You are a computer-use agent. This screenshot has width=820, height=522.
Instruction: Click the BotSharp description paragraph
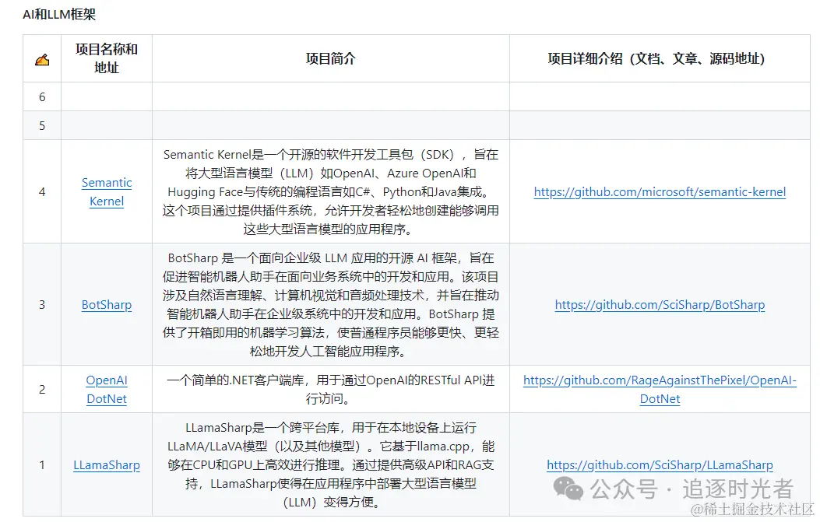[x=330, y=305]
